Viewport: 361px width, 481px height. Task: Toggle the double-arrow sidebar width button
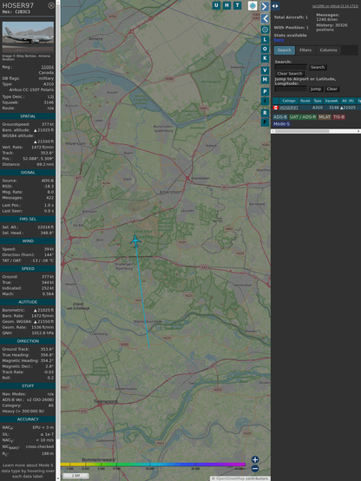(275, 6)
